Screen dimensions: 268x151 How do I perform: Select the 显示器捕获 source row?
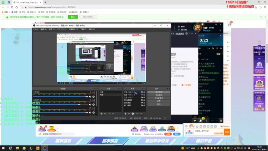click(134, 100)
